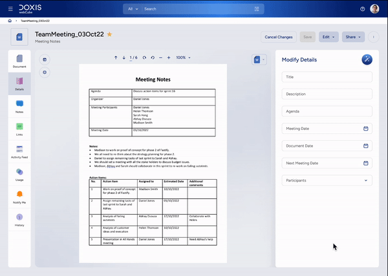
Task: Open the Meeting Date calendar picker
Action: click(x=366, y=129)
